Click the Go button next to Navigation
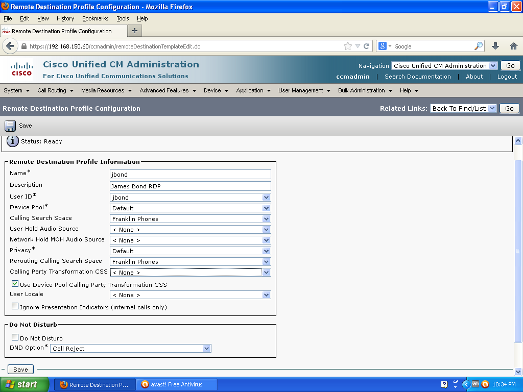The image size is (523, 392). (x=510, y=66)
